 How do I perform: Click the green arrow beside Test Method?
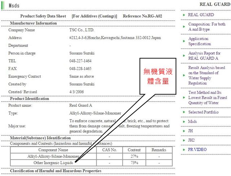point(184,98)
